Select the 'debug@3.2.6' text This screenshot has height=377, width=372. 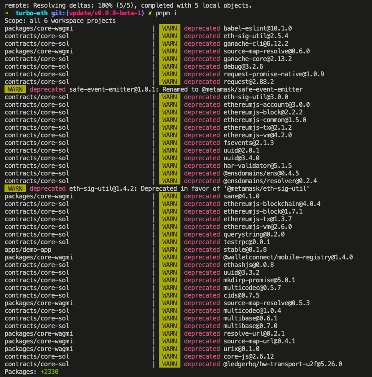243,66
